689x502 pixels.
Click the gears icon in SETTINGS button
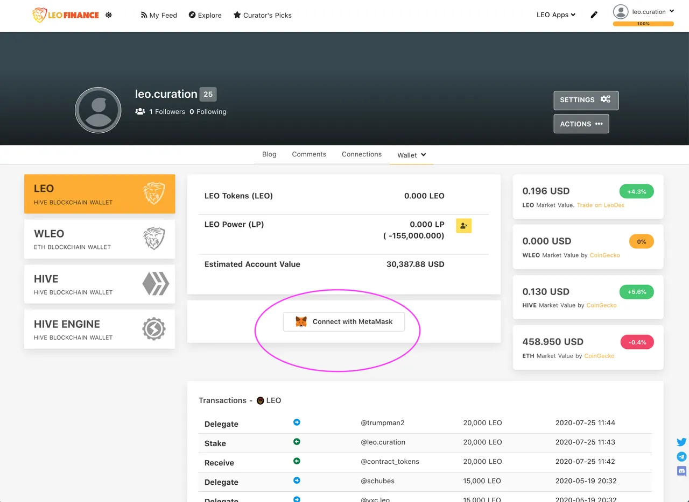point(606,99)
